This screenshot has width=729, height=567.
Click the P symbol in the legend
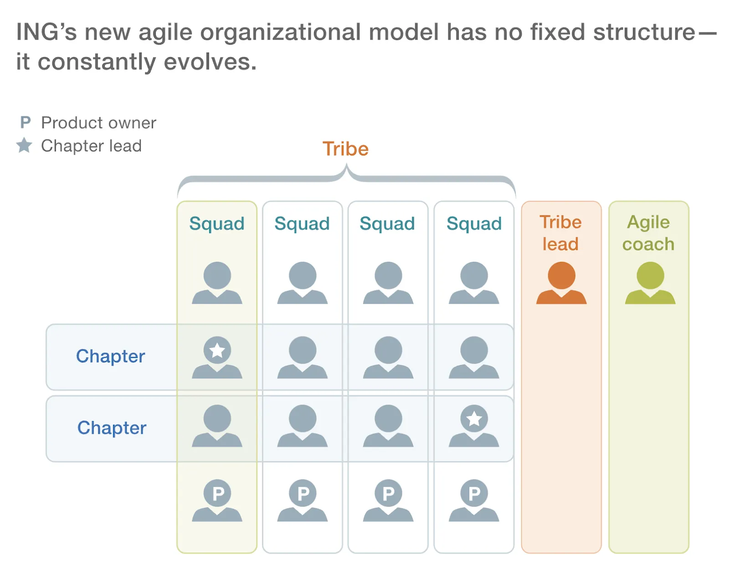point(26,122)
